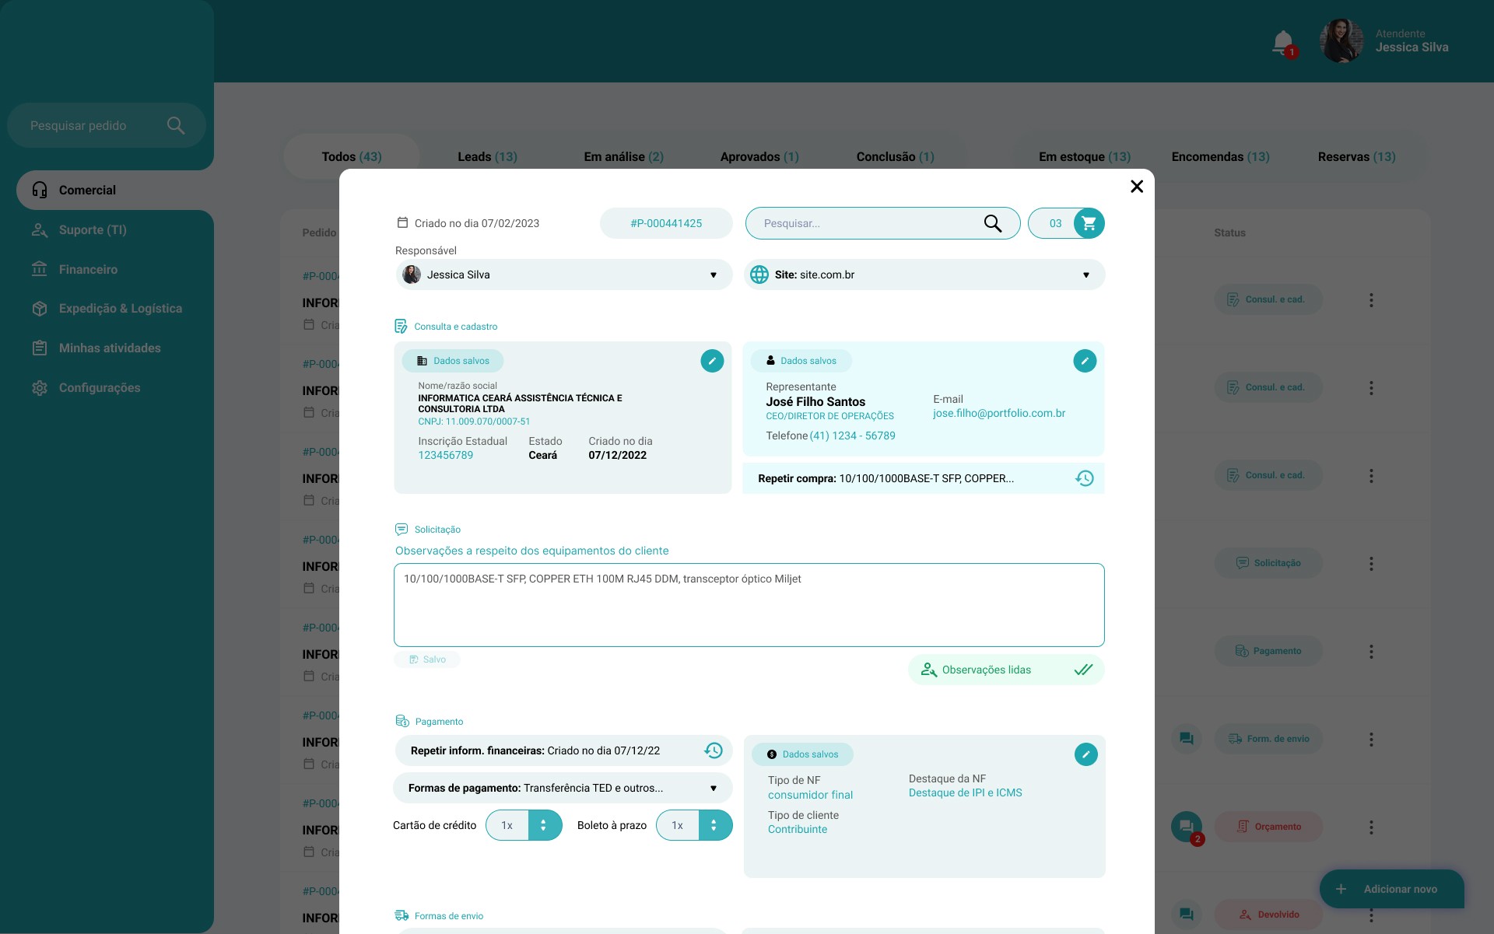
Task: Click magnifier icon in Pesquisar field
Action: coord(992,224)
